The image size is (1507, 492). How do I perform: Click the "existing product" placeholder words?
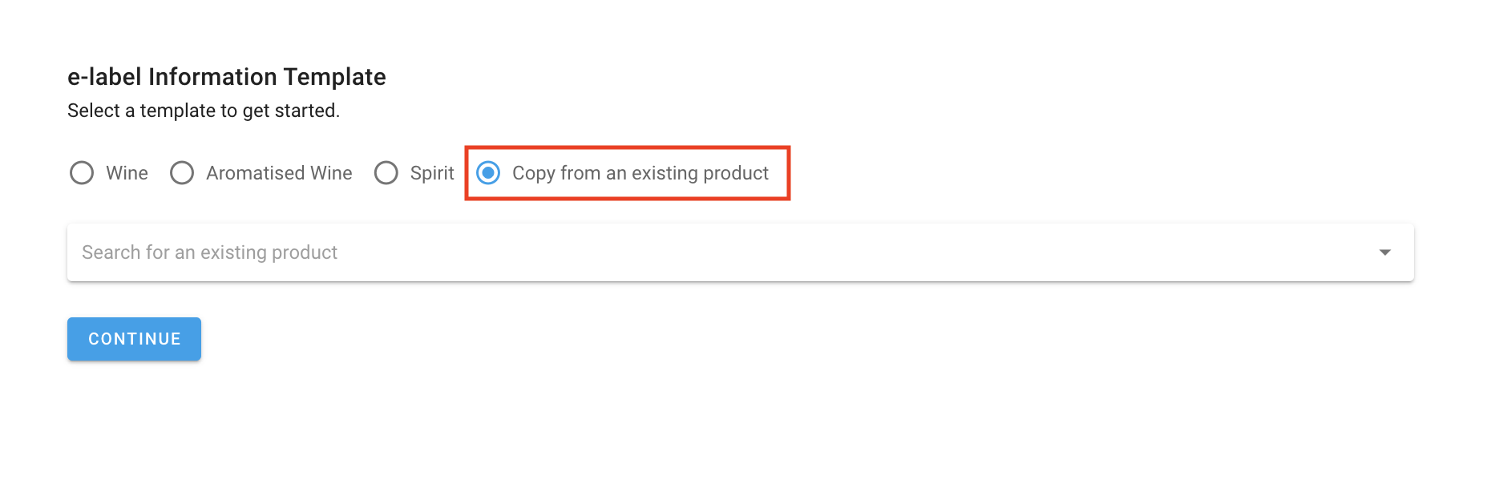pyautogui.click(x=269, y=252)
